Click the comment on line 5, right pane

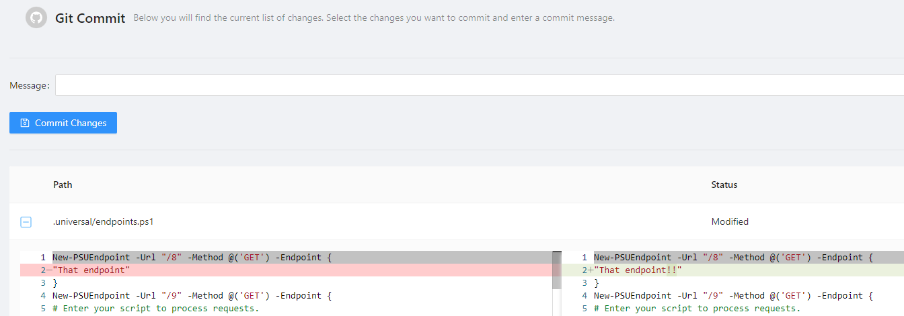(697, 308)
